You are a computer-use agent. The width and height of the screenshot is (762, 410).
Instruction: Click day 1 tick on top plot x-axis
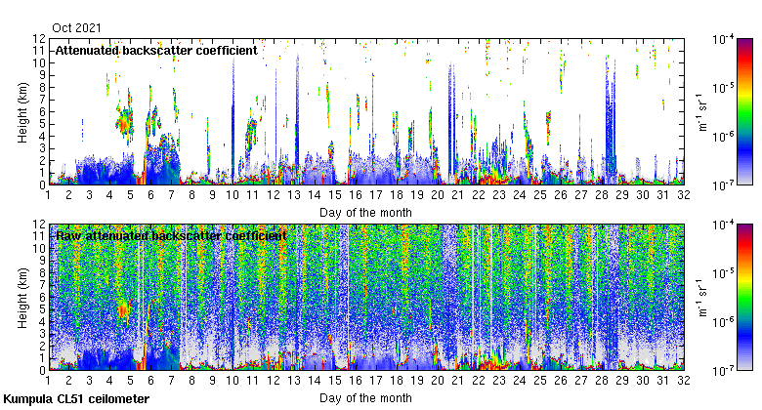[48, 195]
